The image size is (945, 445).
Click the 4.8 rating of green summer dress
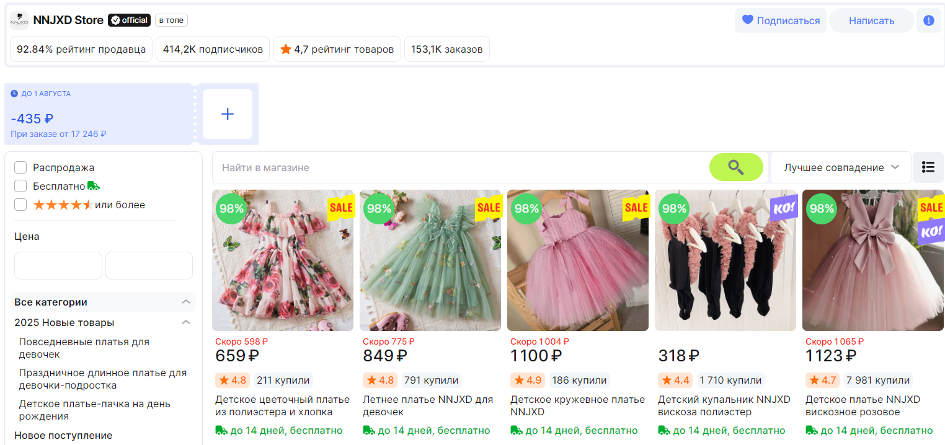(379, 380)
